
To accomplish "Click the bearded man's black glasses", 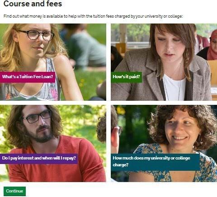I will (38, 116).
